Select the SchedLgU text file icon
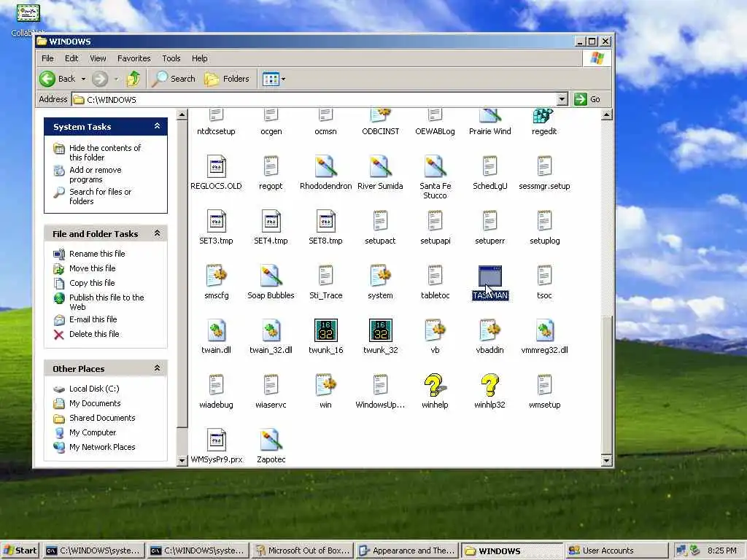 489,167
